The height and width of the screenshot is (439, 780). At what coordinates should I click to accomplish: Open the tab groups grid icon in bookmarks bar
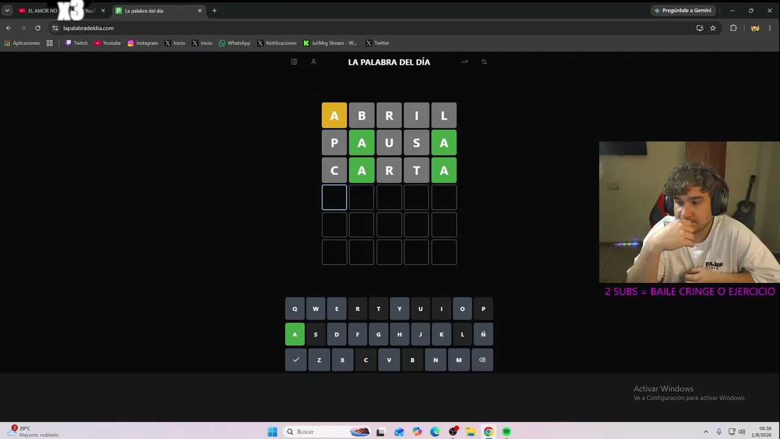coord(49,43)
